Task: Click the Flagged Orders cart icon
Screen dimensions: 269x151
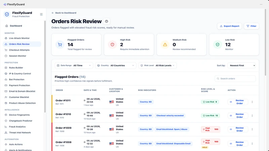Action: pos(60,45)
